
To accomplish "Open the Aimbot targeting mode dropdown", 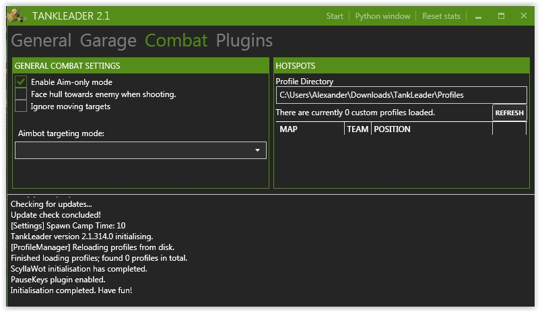I will [141, 150].
